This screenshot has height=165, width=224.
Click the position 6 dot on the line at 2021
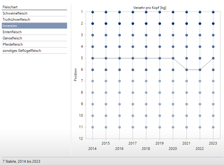[186, 70]
